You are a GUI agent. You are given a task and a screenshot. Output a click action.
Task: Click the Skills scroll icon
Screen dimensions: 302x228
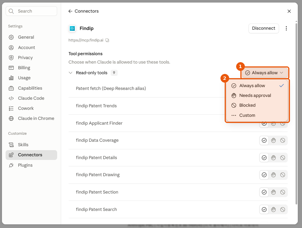click(x=11, y=145)
